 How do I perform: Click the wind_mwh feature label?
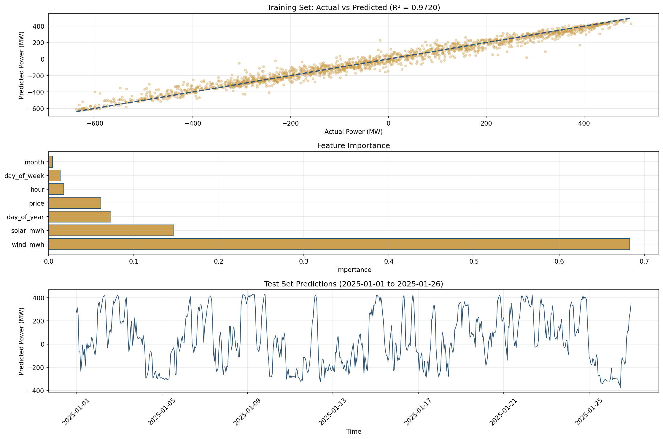click(28, 245)
